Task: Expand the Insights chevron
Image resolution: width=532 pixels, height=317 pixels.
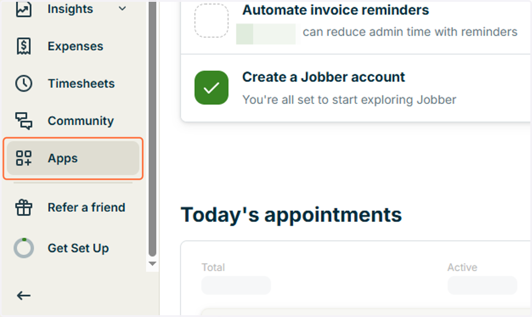Action: coord(123,9)
